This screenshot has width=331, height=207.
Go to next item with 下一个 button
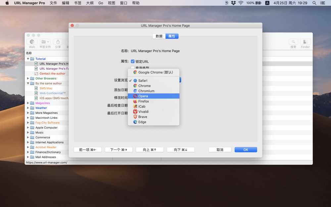tap(118, 150)
